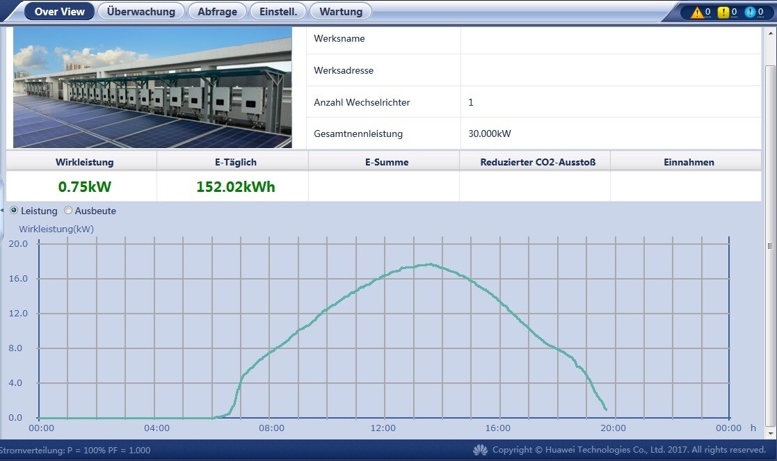Click the orange triangle major alarm icon

697,12
